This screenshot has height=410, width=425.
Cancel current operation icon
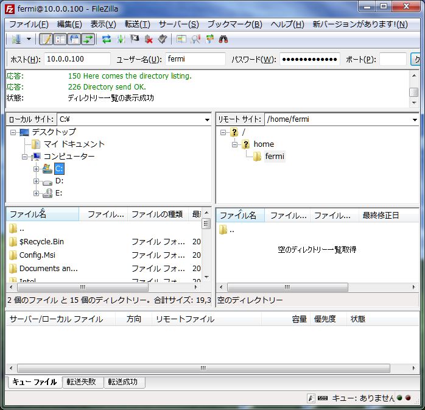[135, 40]
